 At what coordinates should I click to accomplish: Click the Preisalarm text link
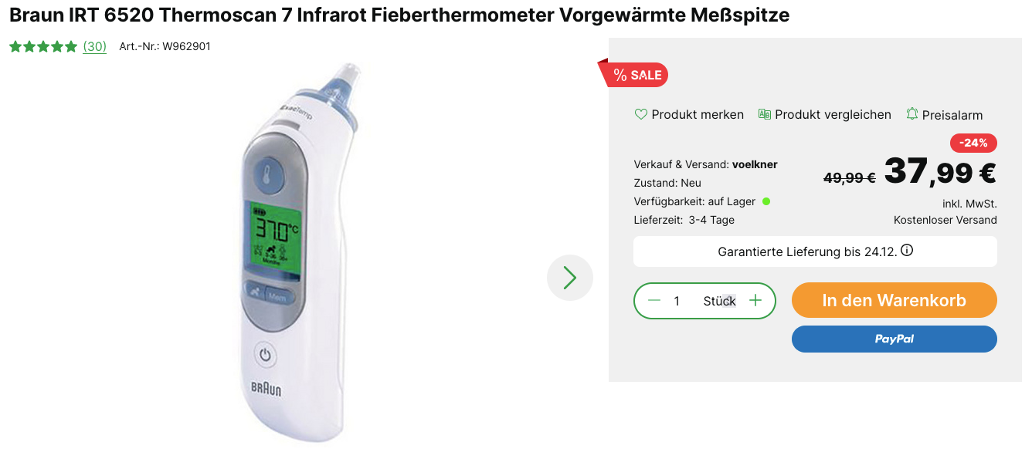952,115
